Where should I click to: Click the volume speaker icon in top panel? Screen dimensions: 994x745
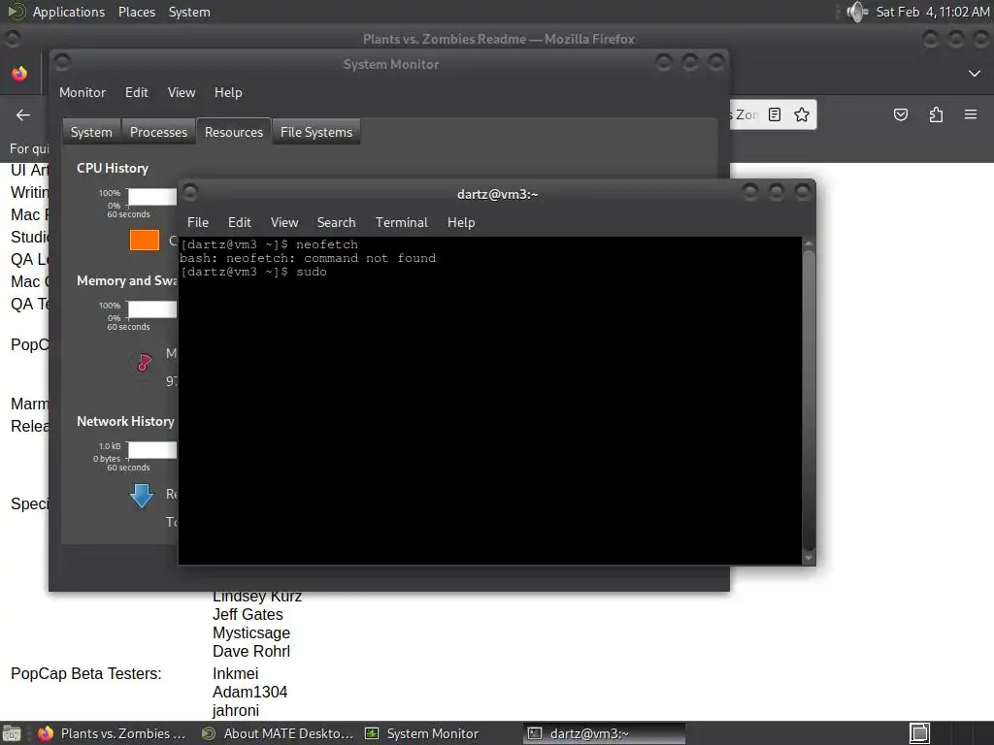coord(857,12)
